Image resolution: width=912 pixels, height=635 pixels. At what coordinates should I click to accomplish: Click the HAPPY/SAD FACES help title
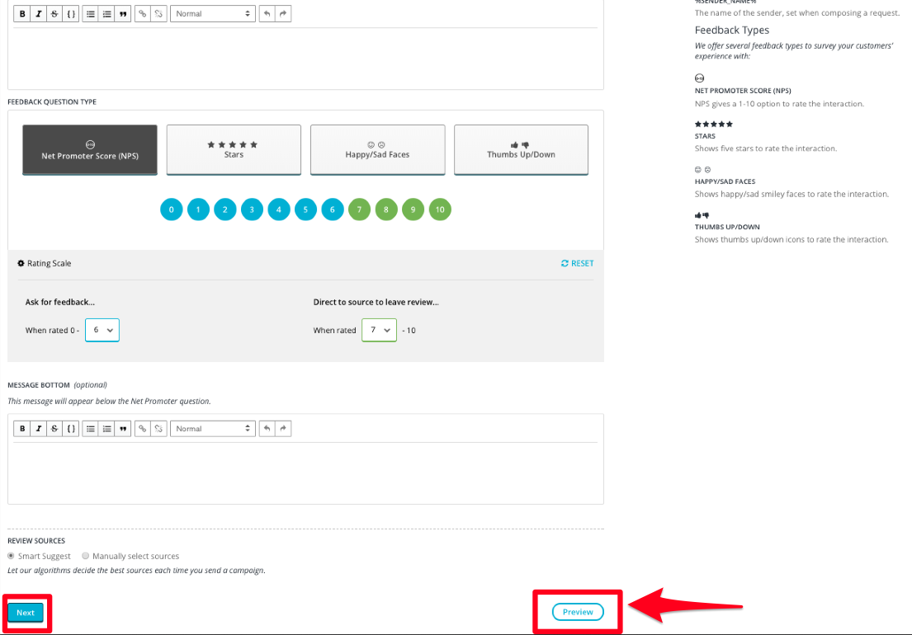click(725, 181)
